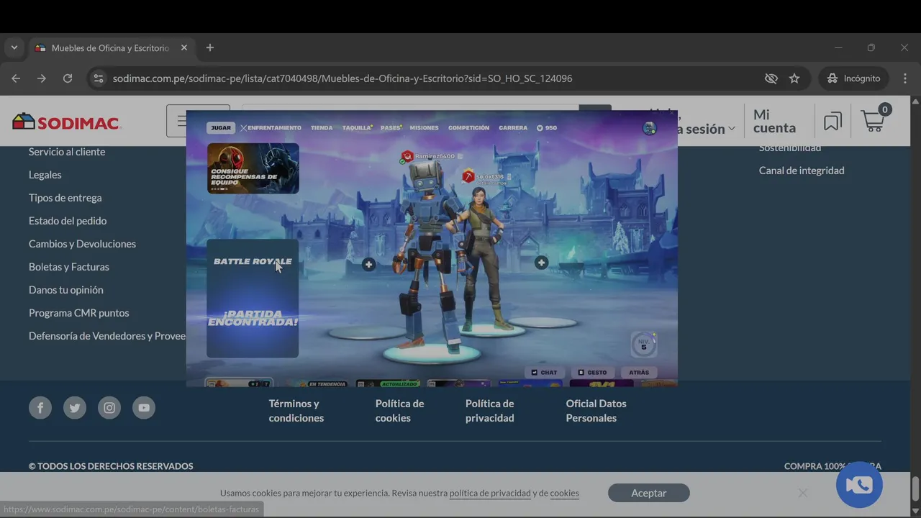Bookmark this page with star icon
This screenshot has height=518, width=921.
[x=794, y=78]
